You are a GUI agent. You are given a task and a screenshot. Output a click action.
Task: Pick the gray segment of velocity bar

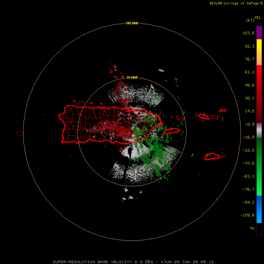[259, 131]
